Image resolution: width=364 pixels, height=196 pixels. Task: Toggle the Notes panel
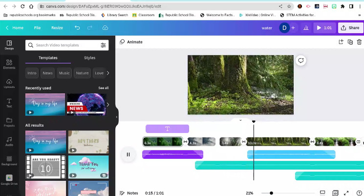point(129,193)
